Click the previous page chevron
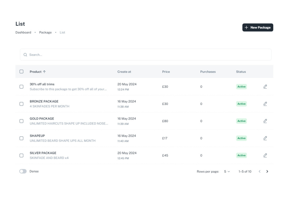The image size is (282, 211). (259, 171)
